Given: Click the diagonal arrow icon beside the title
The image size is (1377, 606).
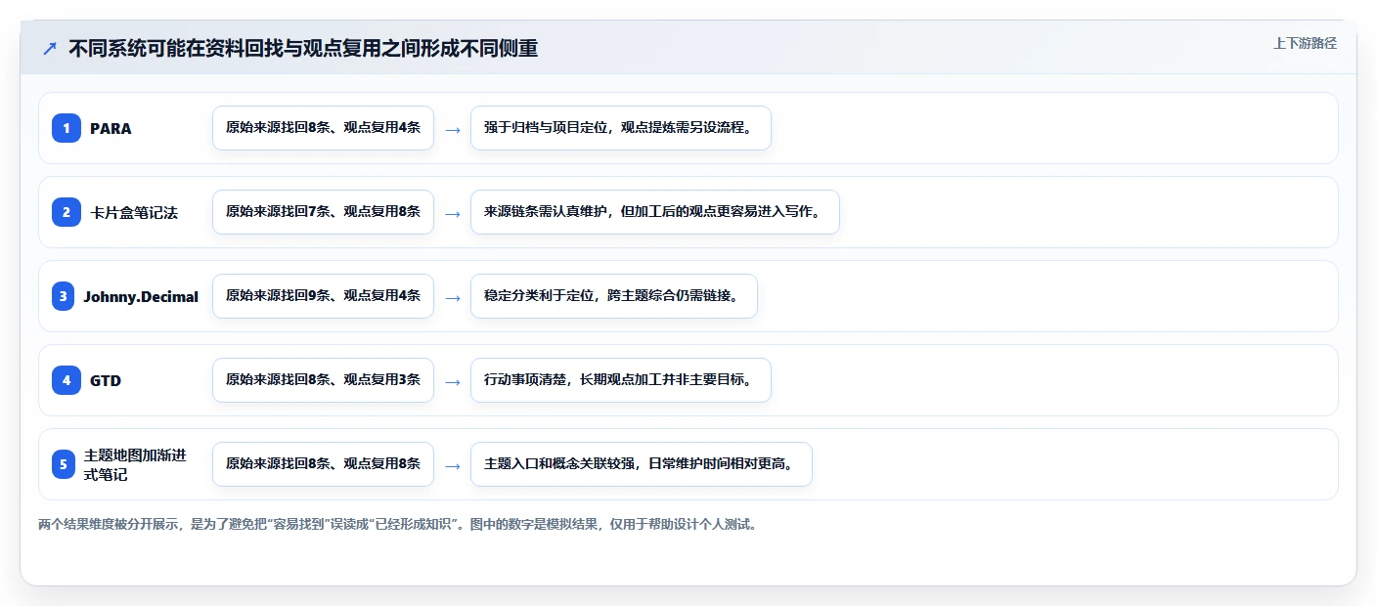Looking at the screenshot, I should coord(50,48).
